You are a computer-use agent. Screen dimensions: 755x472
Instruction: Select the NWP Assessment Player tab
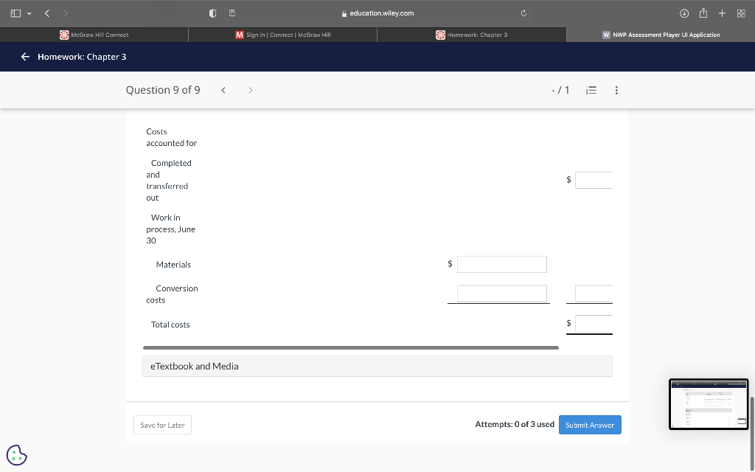(x=661, y=35)
